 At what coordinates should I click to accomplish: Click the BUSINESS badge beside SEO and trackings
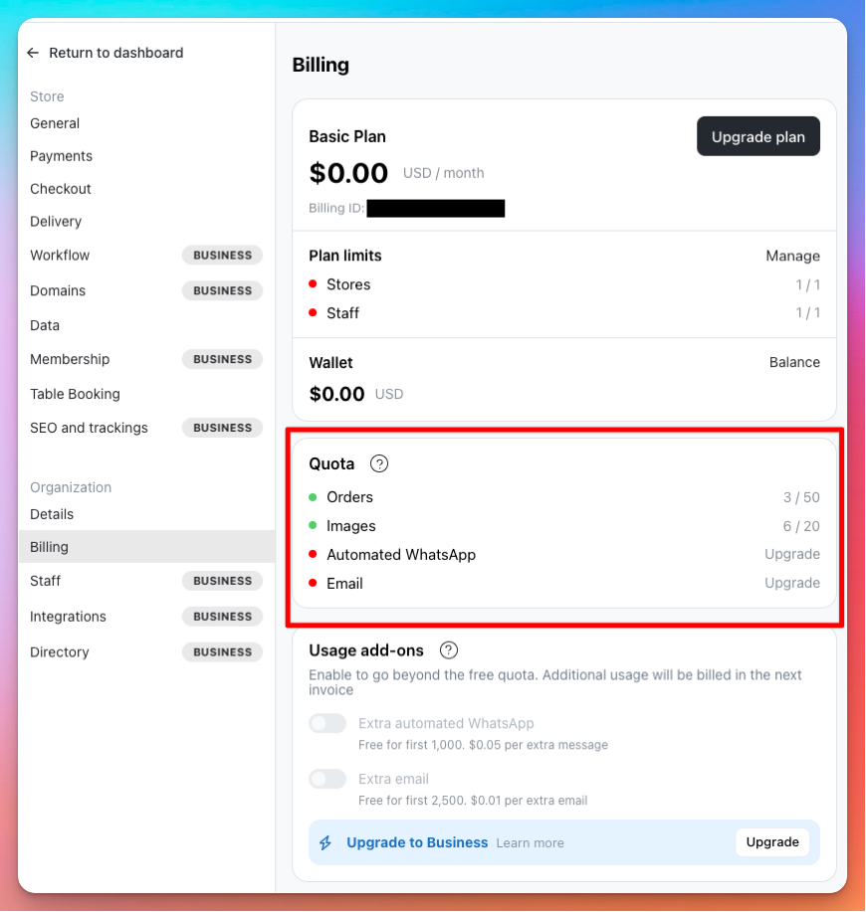pyautogui.click(x=222, y=428)
